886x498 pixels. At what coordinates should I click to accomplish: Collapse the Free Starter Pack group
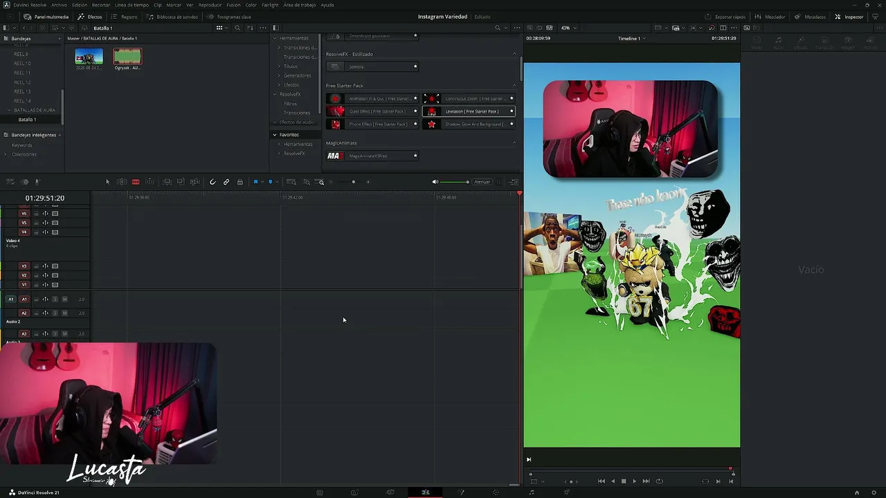click(514, 85)
